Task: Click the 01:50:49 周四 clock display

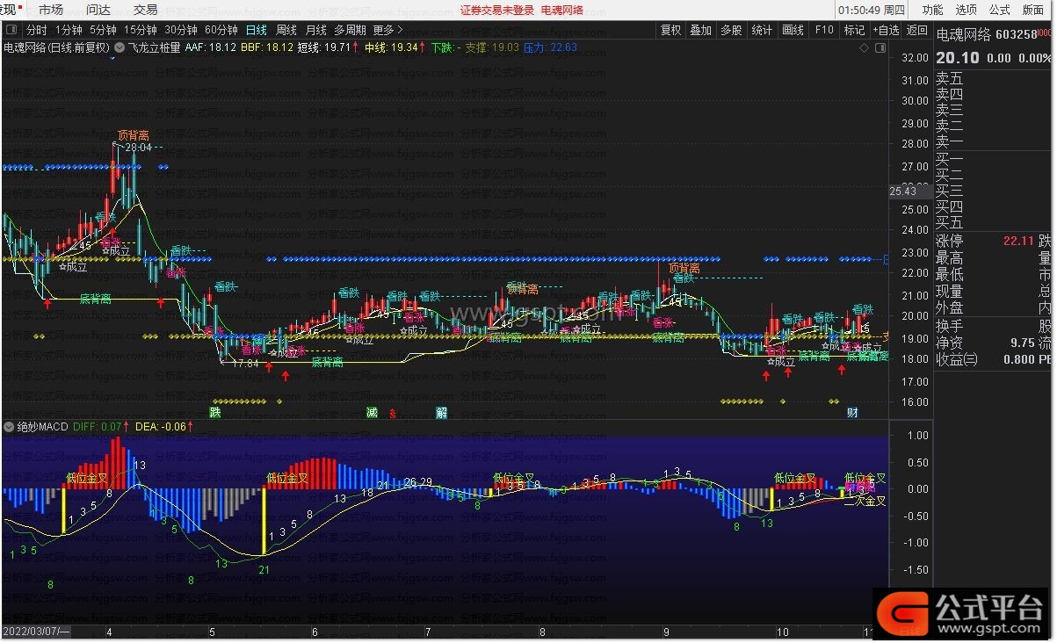Action: coord(872,10)
